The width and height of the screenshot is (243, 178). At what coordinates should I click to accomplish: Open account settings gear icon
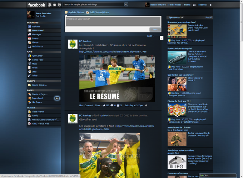[210, 5]
